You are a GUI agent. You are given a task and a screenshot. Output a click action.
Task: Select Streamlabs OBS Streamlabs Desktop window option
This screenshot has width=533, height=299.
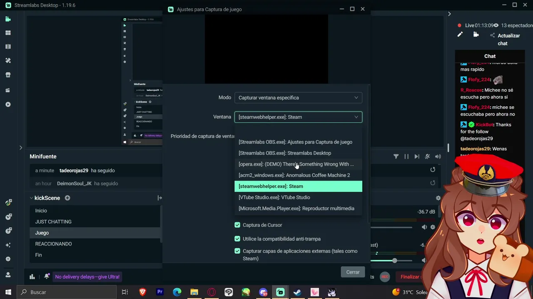(298, 153)
